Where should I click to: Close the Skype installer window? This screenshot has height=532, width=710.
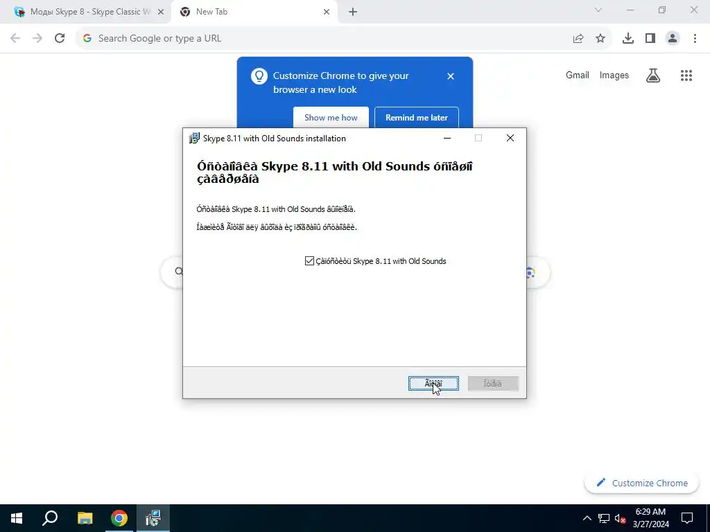coord(510,138)
